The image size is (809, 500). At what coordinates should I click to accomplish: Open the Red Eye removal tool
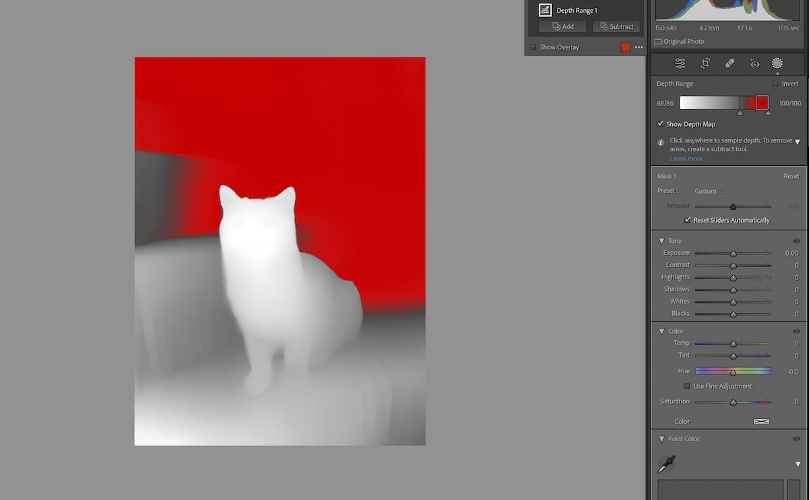754,63
